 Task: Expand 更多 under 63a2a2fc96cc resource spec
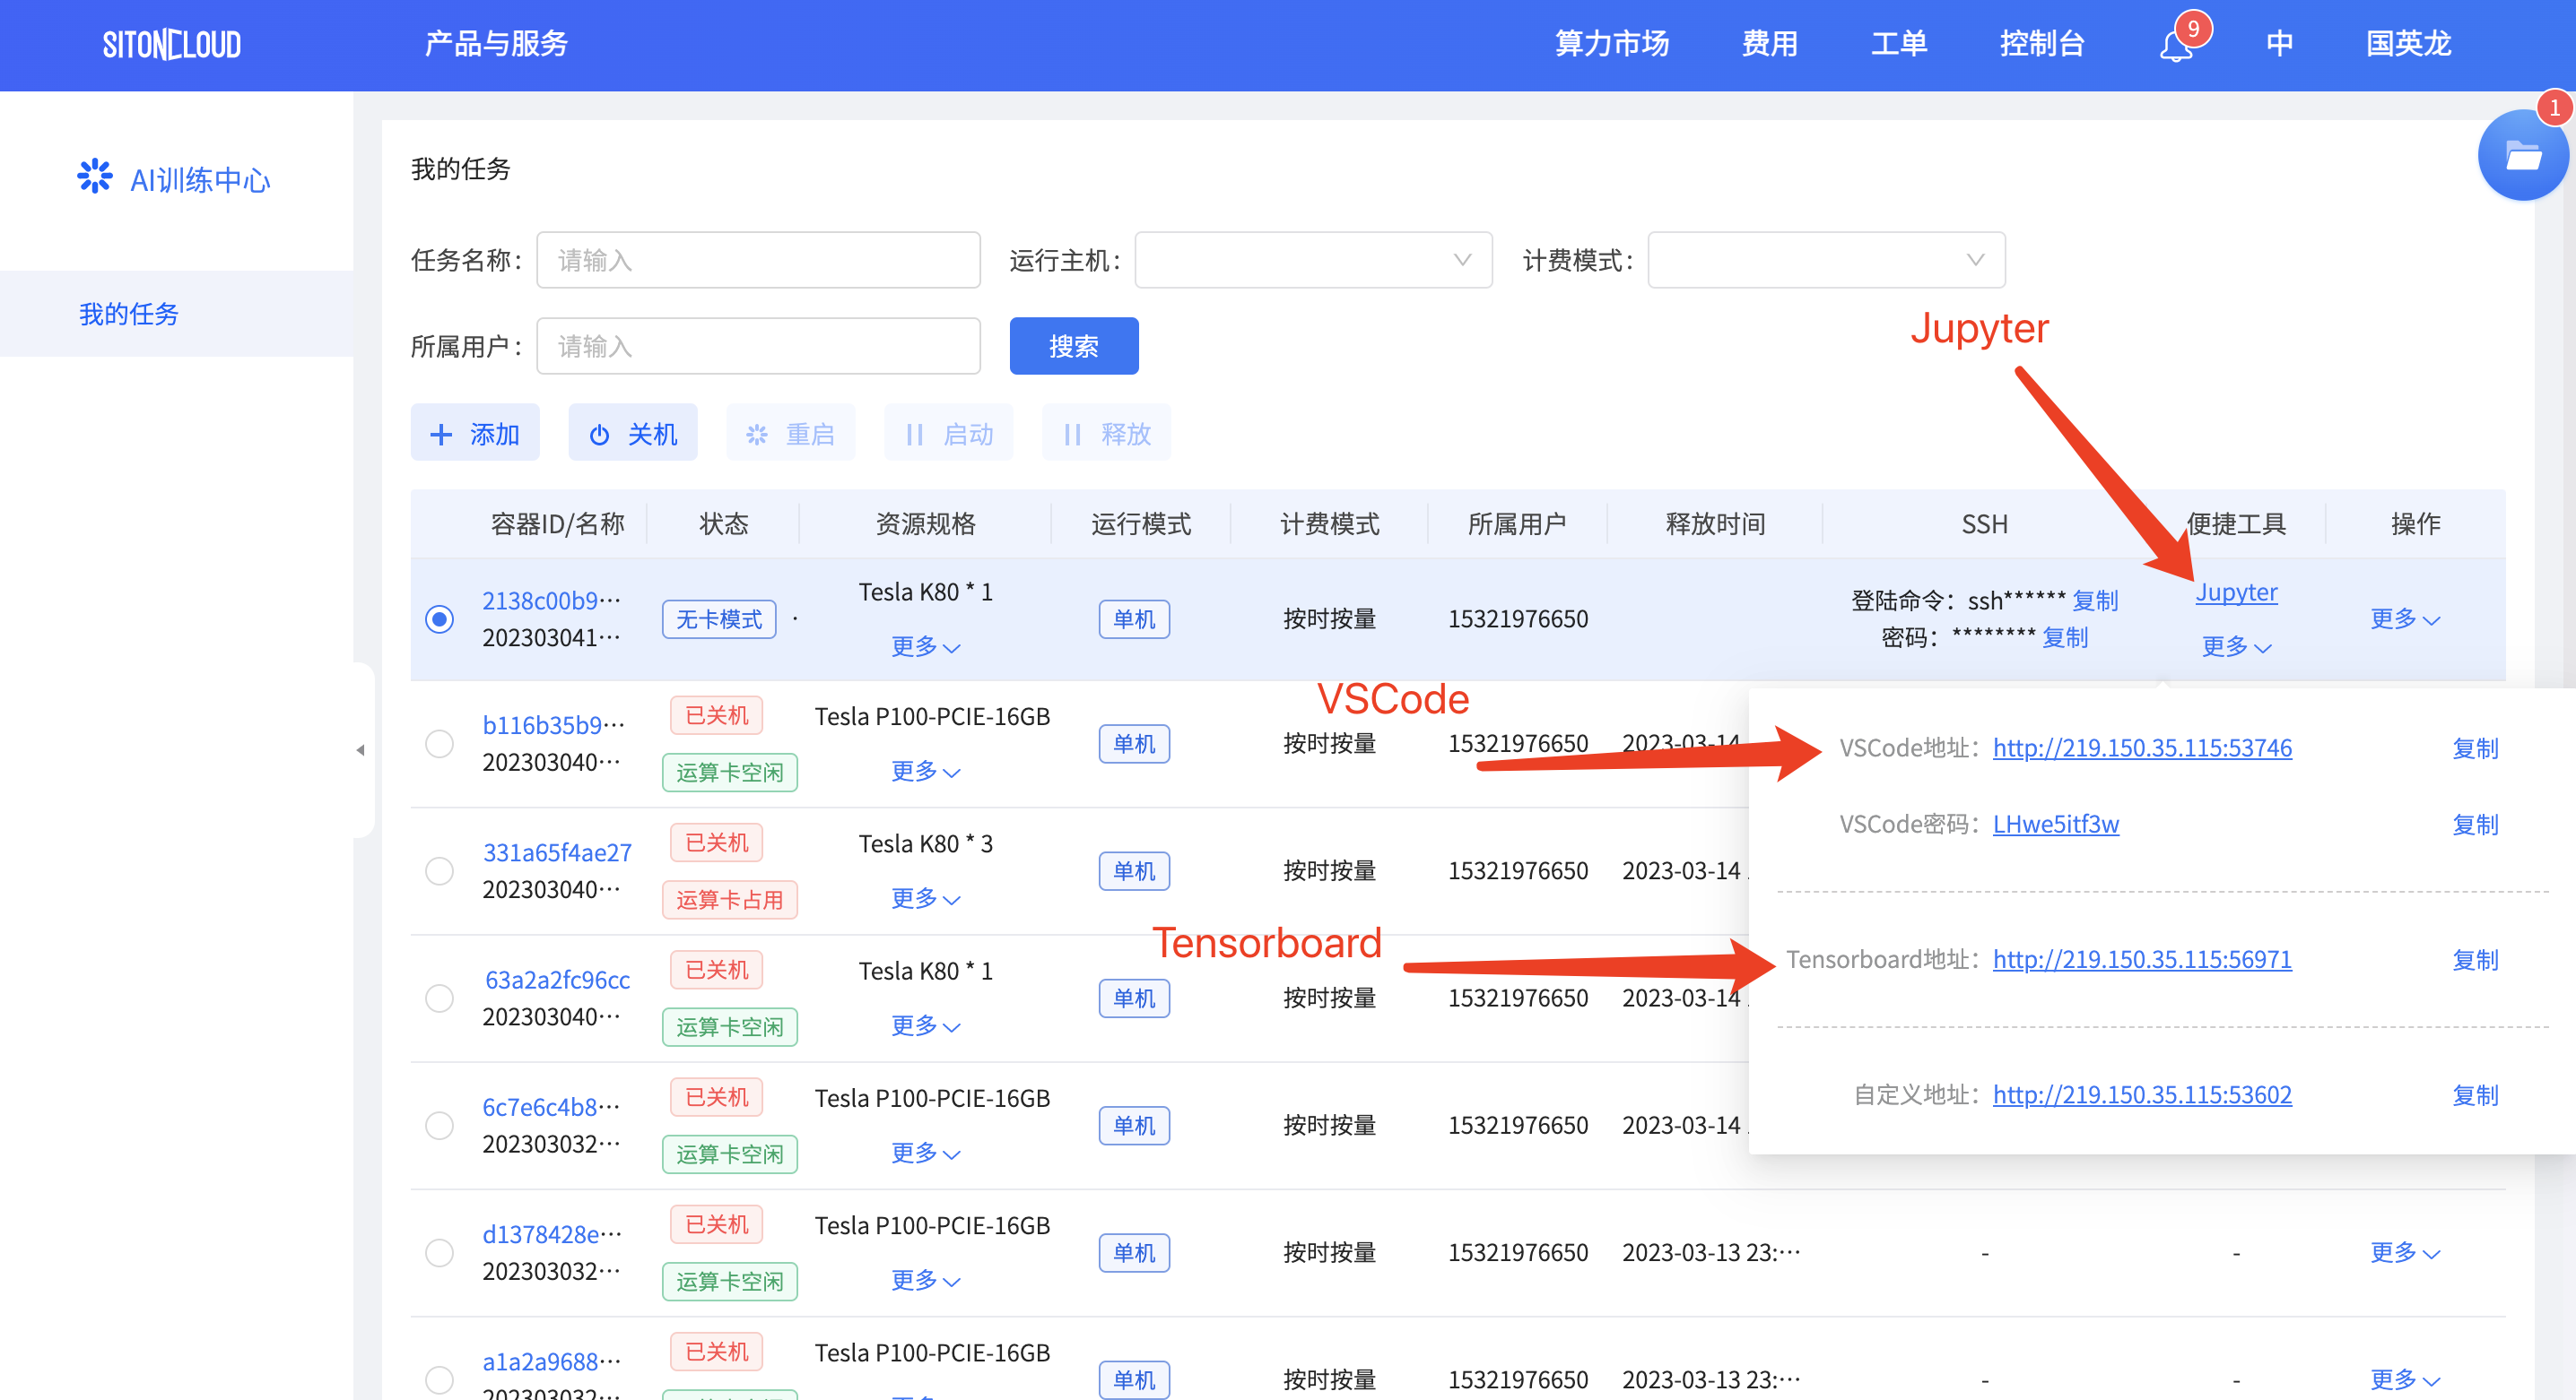pyautogui.click(x=926, y=1025)
